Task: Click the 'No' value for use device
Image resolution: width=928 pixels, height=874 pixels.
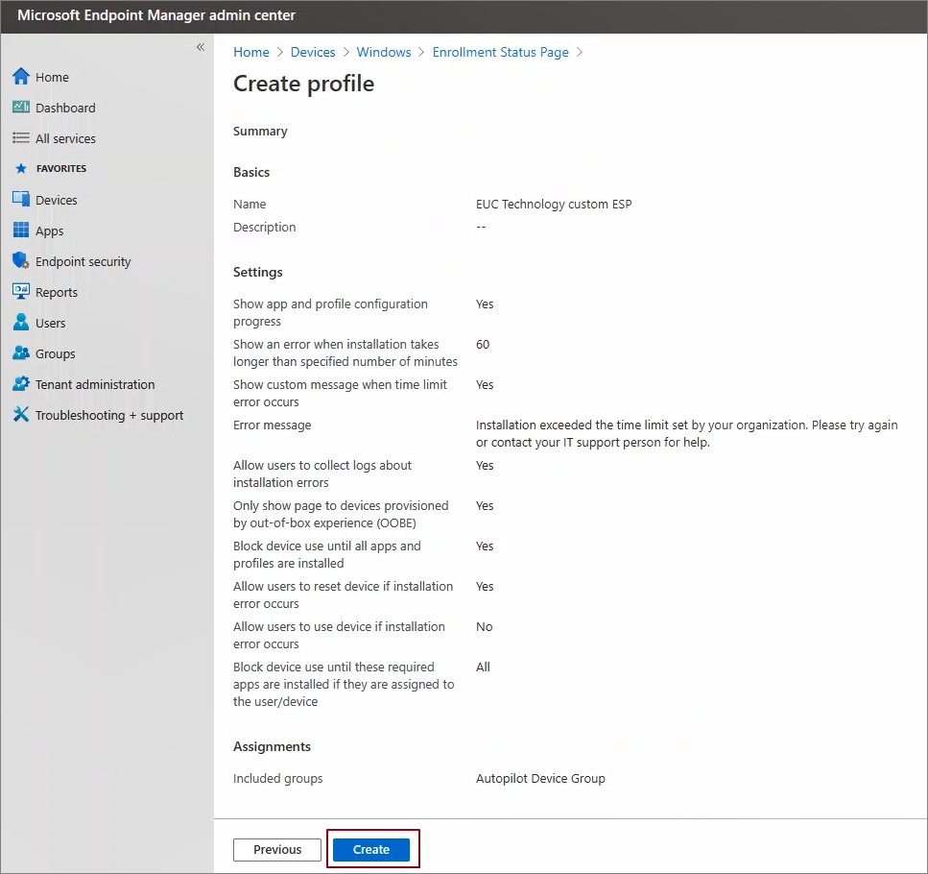Action: (x=484, y=627)
